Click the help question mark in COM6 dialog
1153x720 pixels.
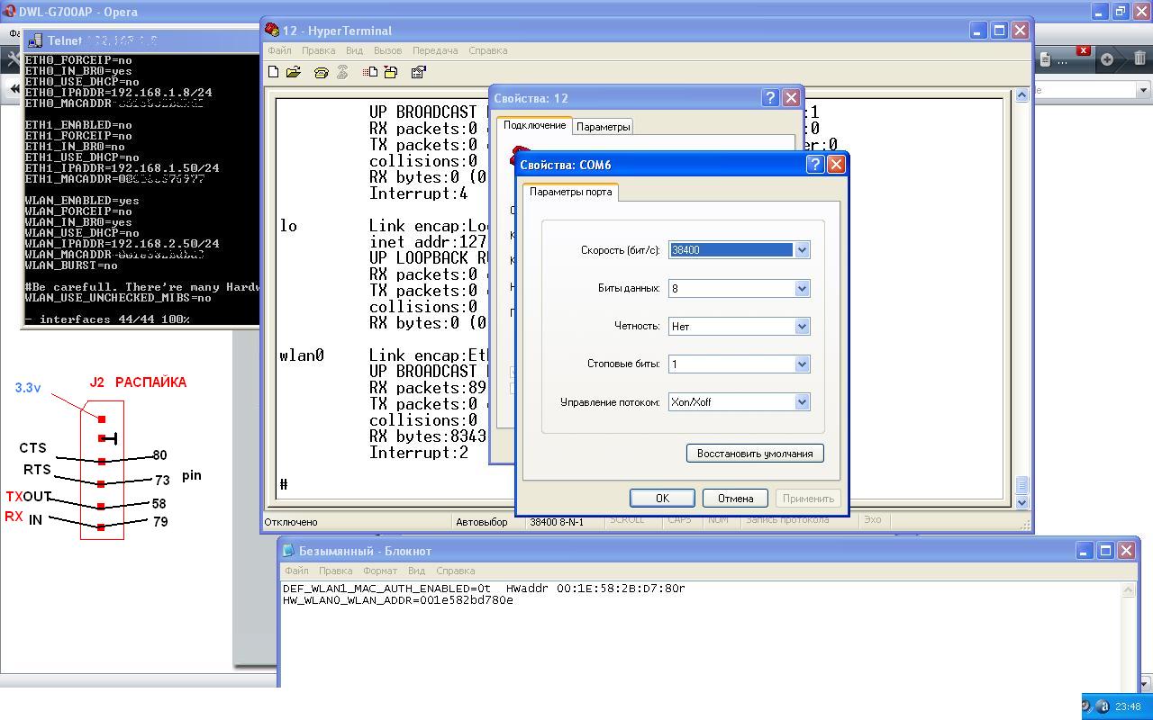tap(814, 164)
